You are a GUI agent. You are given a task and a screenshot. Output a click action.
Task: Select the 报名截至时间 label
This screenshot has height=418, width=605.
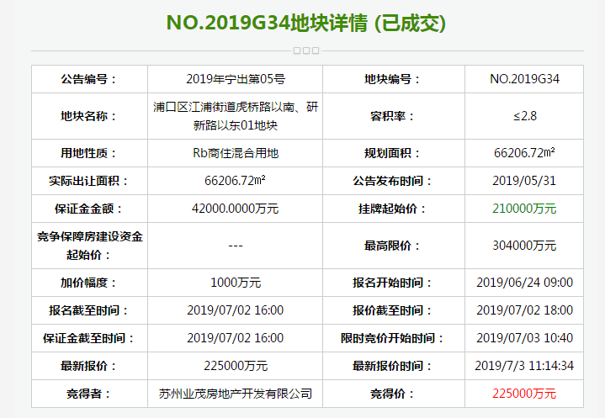[x=89, y=310]
